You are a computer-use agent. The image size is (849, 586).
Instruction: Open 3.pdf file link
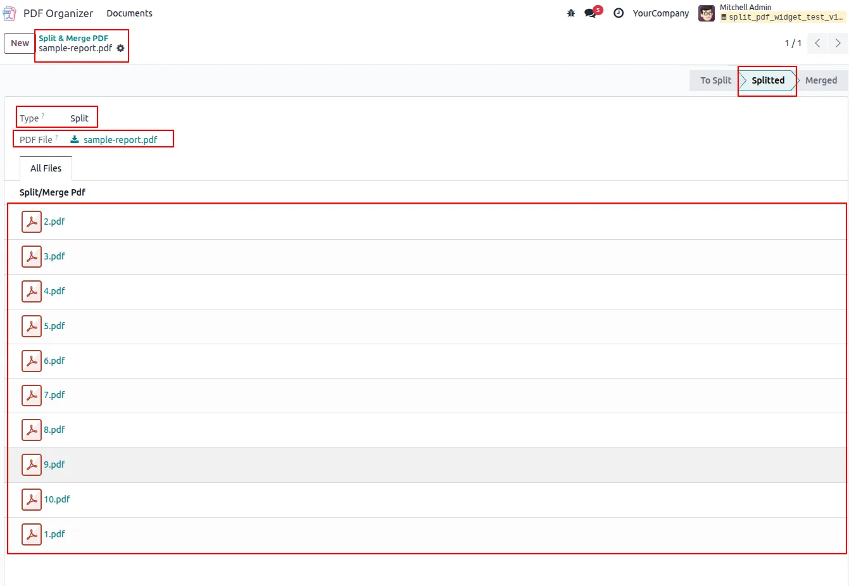(x=54, y=256)
